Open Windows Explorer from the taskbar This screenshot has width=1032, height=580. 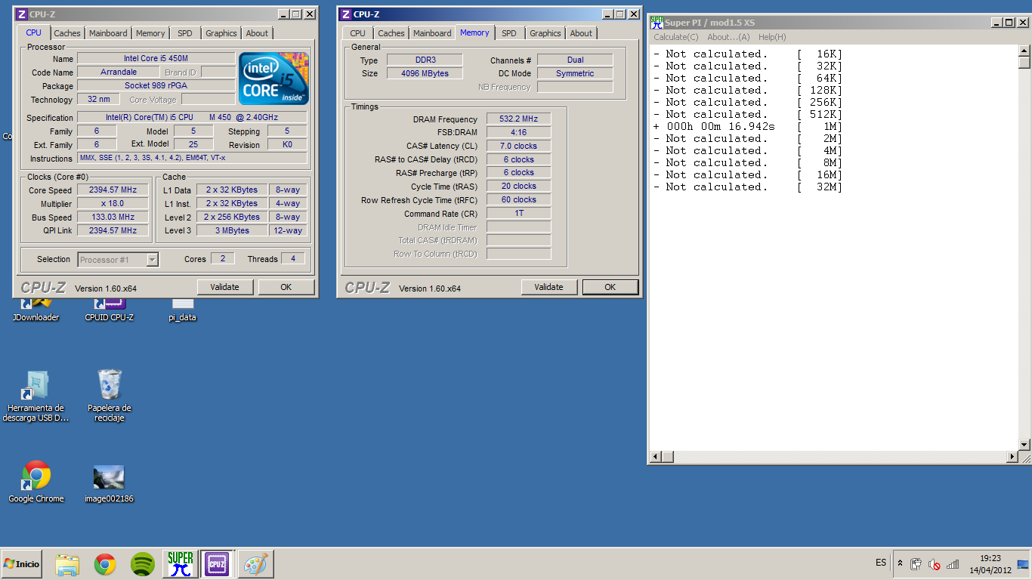point(67,564)
